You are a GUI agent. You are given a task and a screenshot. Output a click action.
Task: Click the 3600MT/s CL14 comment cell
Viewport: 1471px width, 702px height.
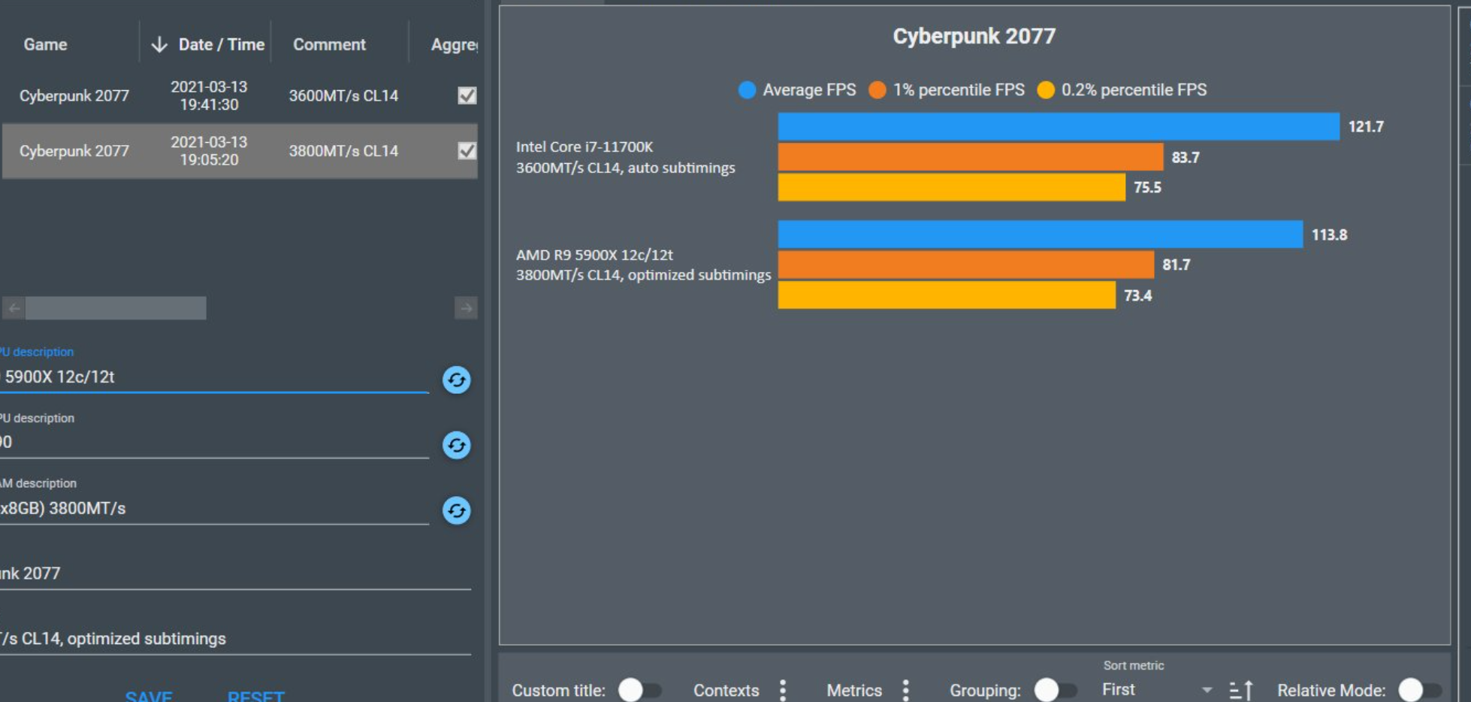[x=343, y=95]
